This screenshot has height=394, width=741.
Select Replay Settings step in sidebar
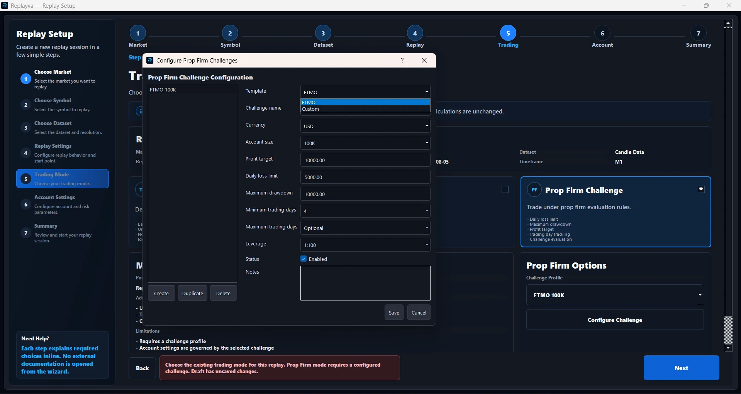click(x=63, y=153)
